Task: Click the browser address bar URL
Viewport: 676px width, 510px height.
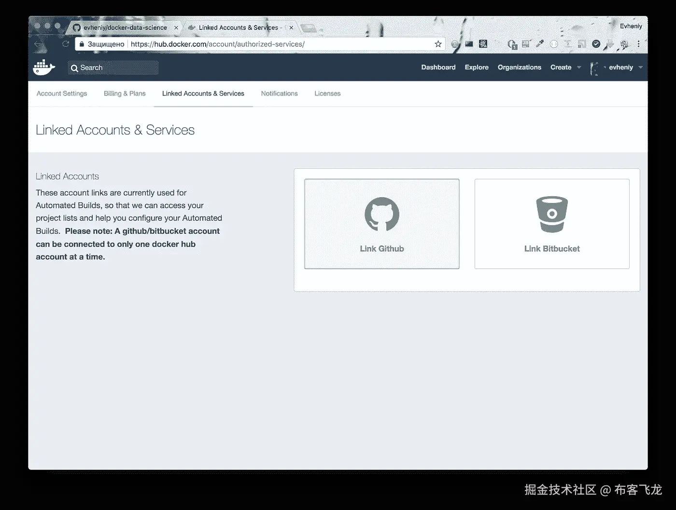Action: pyautogui.click(x=217, y=44)
